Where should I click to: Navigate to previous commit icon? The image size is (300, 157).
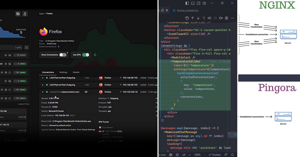[209, 18]
